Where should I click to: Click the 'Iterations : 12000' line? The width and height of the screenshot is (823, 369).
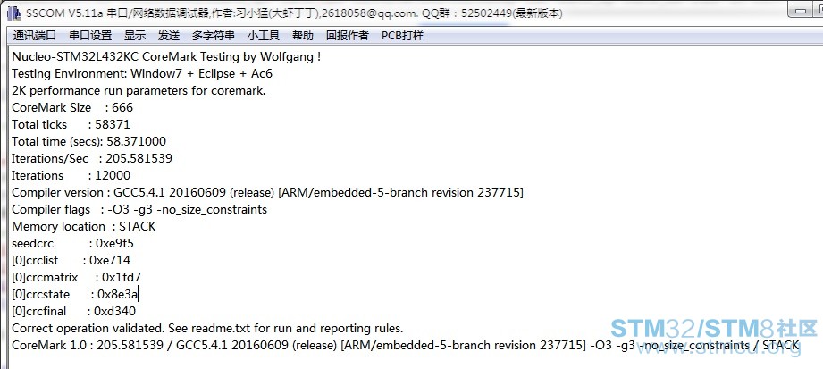click(x=71, y=175)
